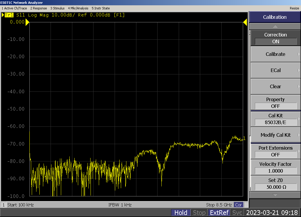Click the left reference level marker triangle
The width and height of the screenshot is (301, 217).
27,22
